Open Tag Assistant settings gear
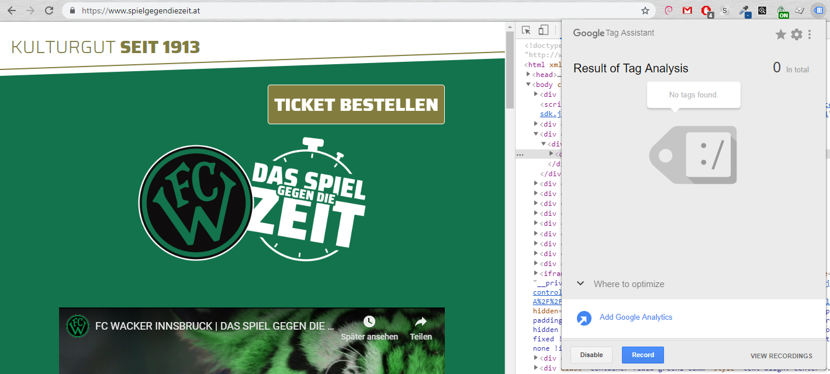This screenshot has width=830, height=374. point(797,34)
